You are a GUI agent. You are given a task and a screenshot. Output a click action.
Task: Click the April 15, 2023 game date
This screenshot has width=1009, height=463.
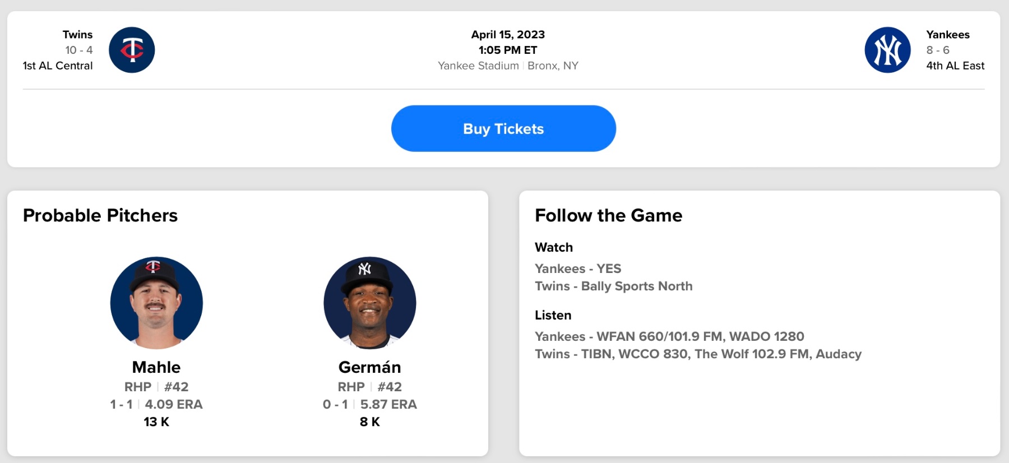(x=508, y=35)
